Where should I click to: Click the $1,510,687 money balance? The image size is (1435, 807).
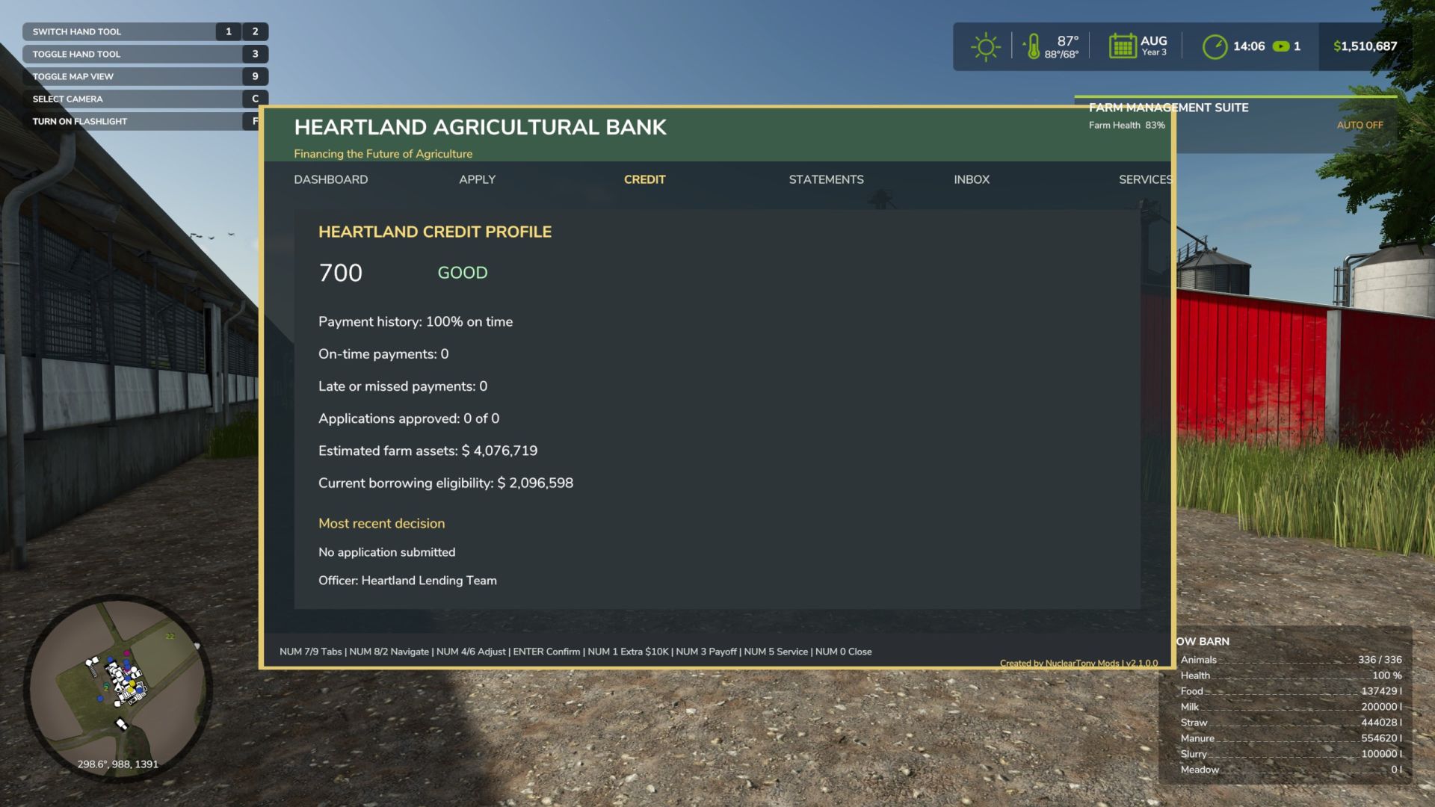coord(1365,46)
